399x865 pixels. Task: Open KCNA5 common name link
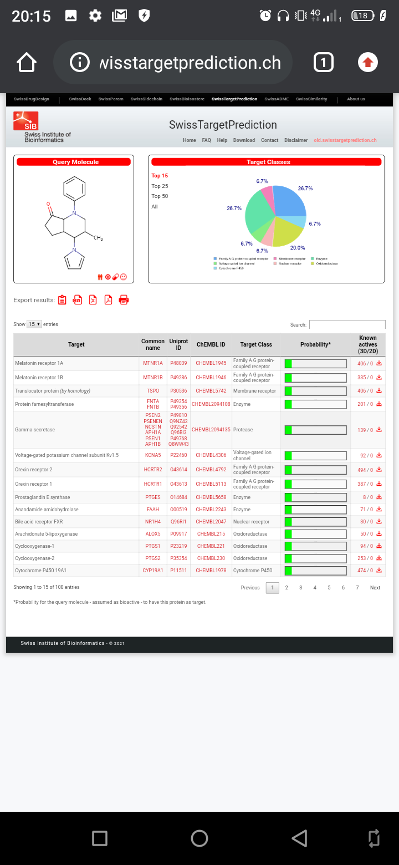click(153, 455)
